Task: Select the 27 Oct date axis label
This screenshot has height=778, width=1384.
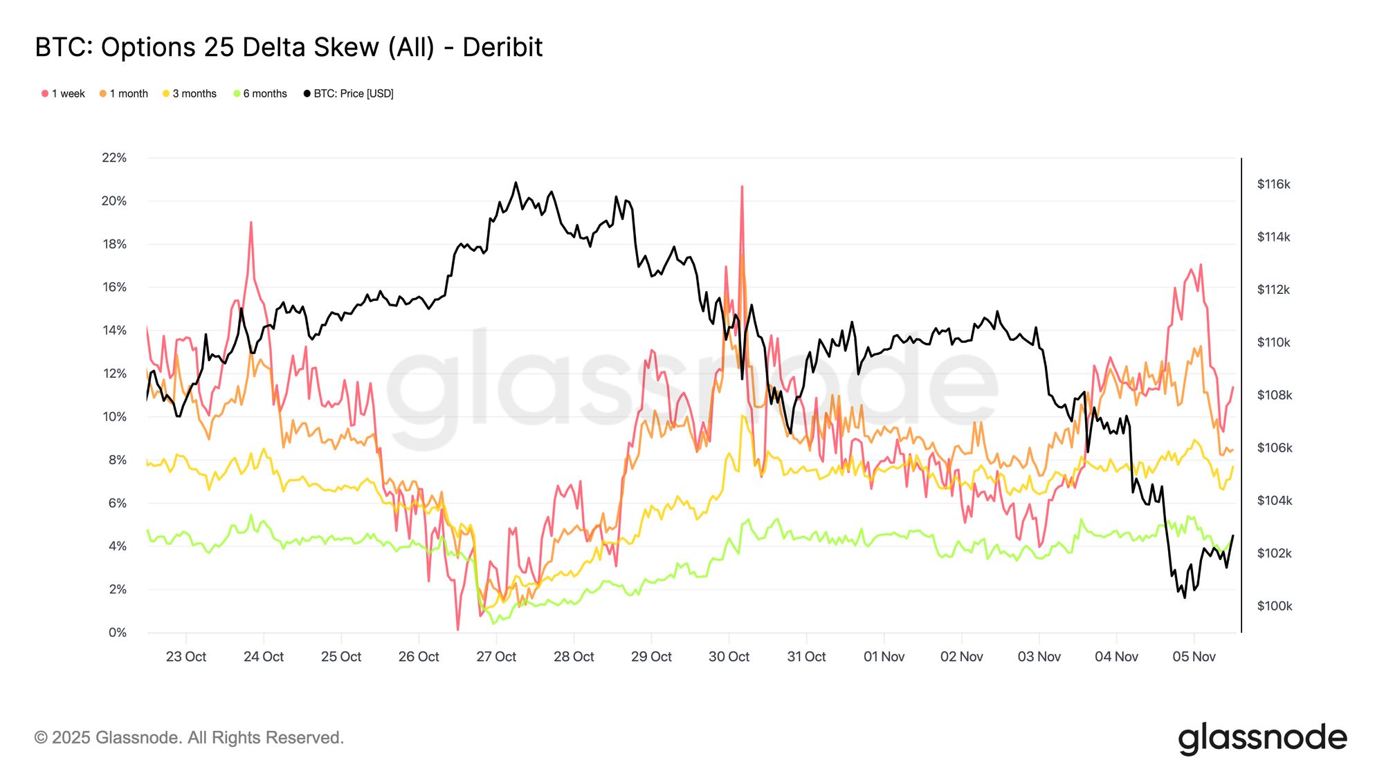Action: click(496, 657)
